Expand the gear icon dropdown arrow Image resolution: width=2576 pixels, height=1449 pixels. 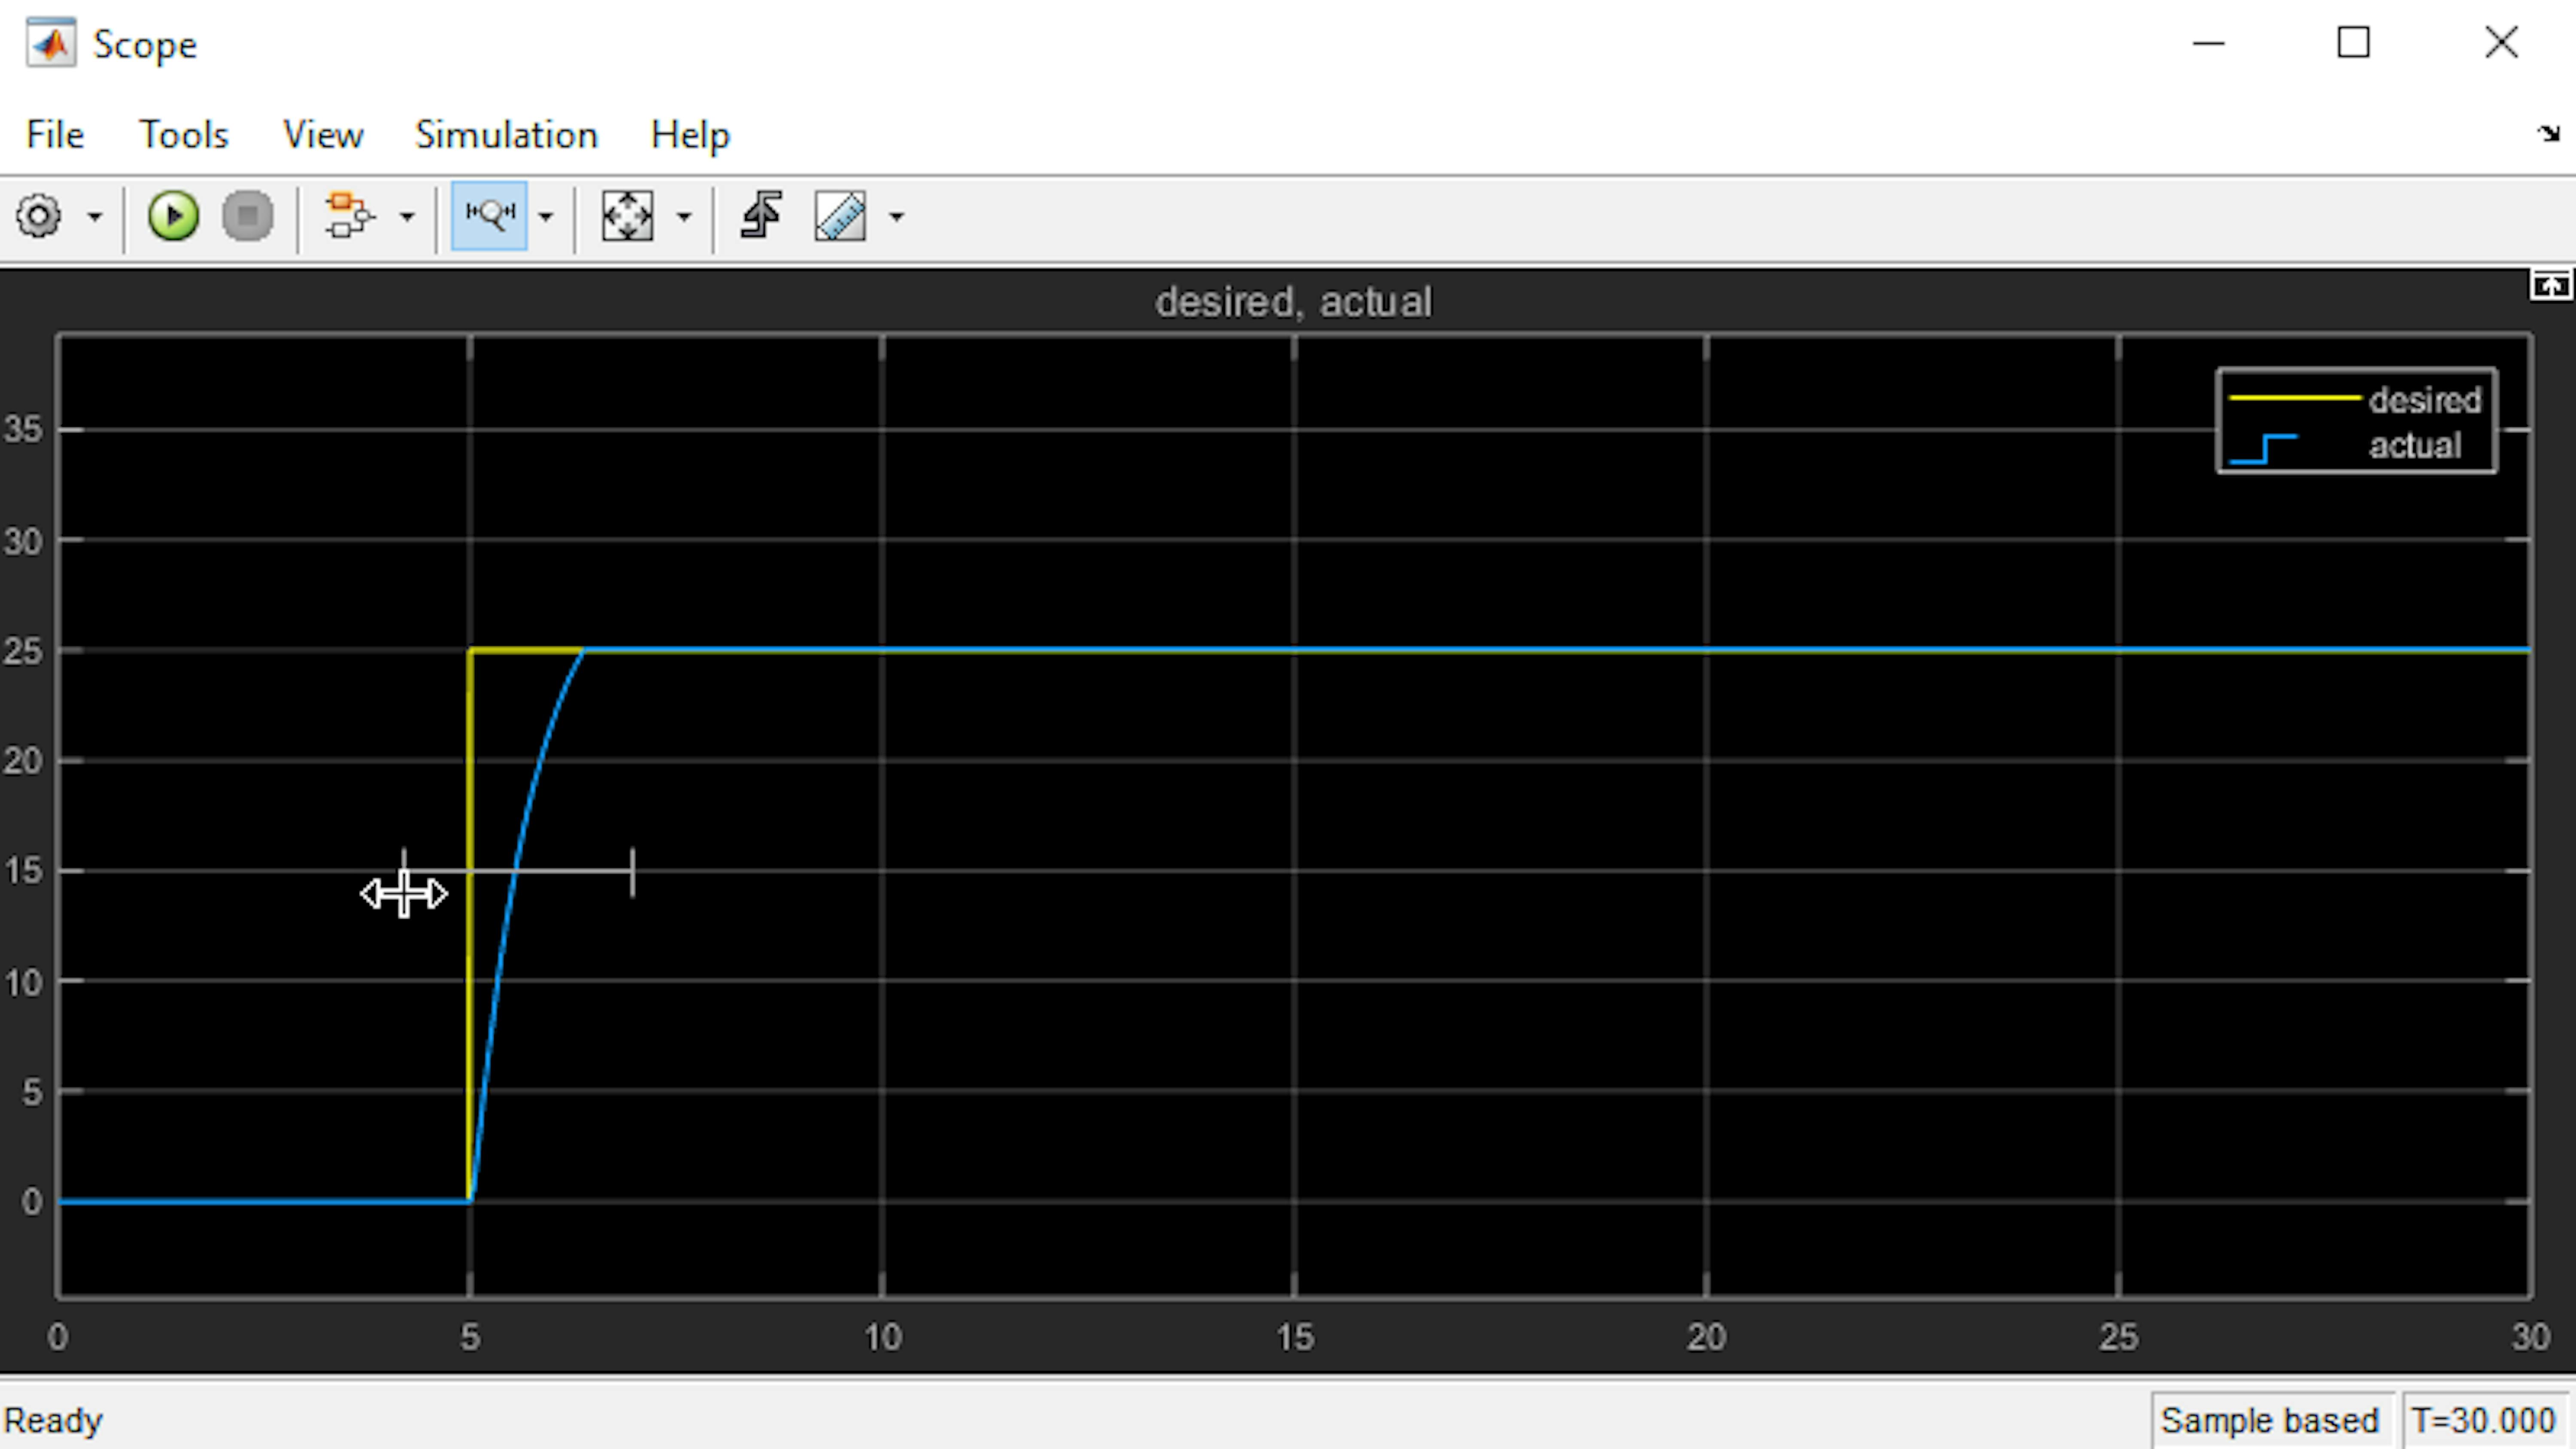click(95, 216)
